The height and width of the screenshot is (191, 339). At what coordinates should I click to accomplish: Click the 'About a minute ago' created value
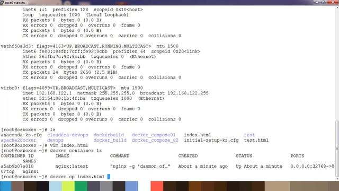tap(203, 166)
